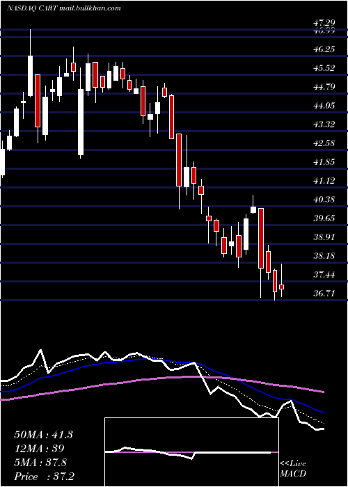Click the last red candlestick on the chart
The height and width of the screenshot is (487, 348).
[x=281, y=287]
